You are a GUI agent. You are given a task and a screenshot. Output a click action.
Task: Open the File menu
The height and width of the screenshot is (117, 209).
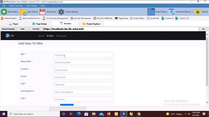4,6
